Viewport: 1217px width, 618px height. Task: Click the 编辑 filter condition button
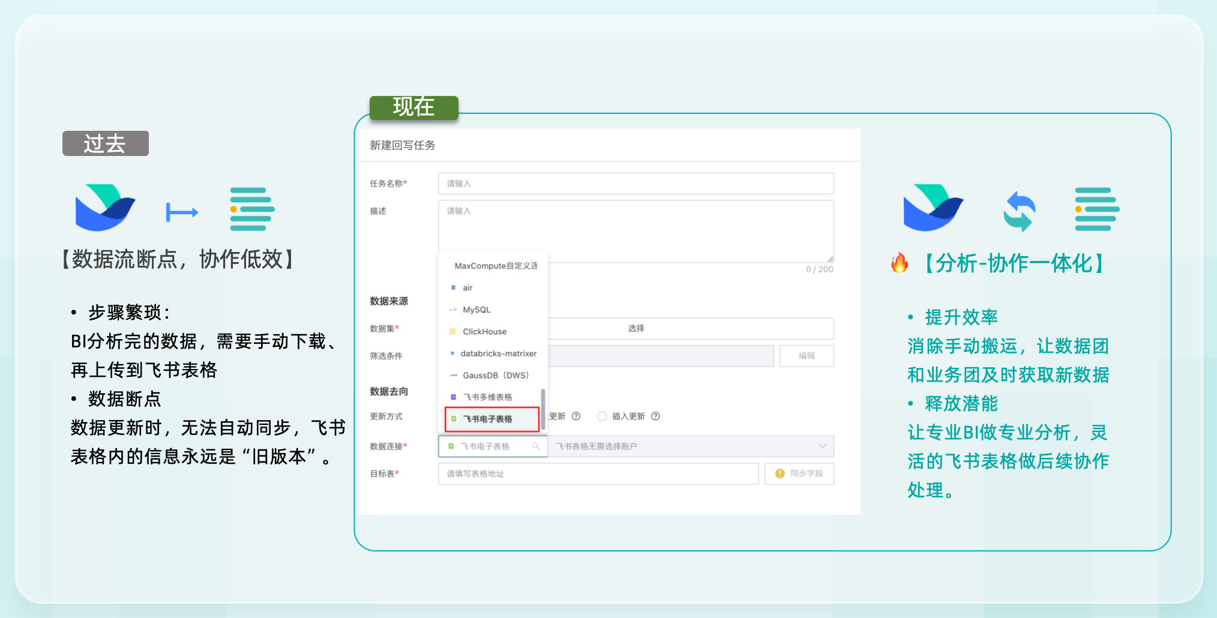point(806,356)
